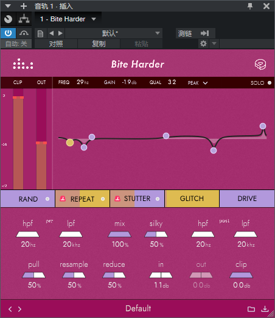
Task: Click the silky slider
Action: pyautogui.click(x=156, y=235)
